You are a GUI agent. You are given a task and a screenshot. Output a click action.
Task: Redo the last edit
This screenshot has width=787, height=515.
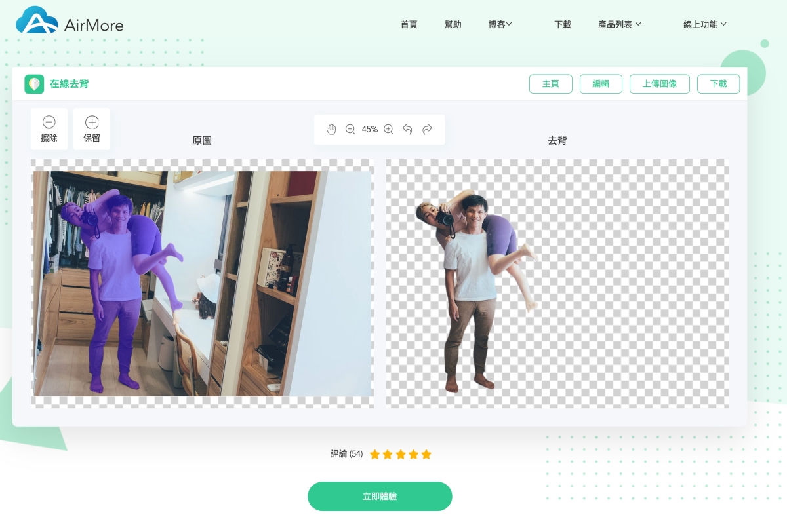[x=427, y=130]
